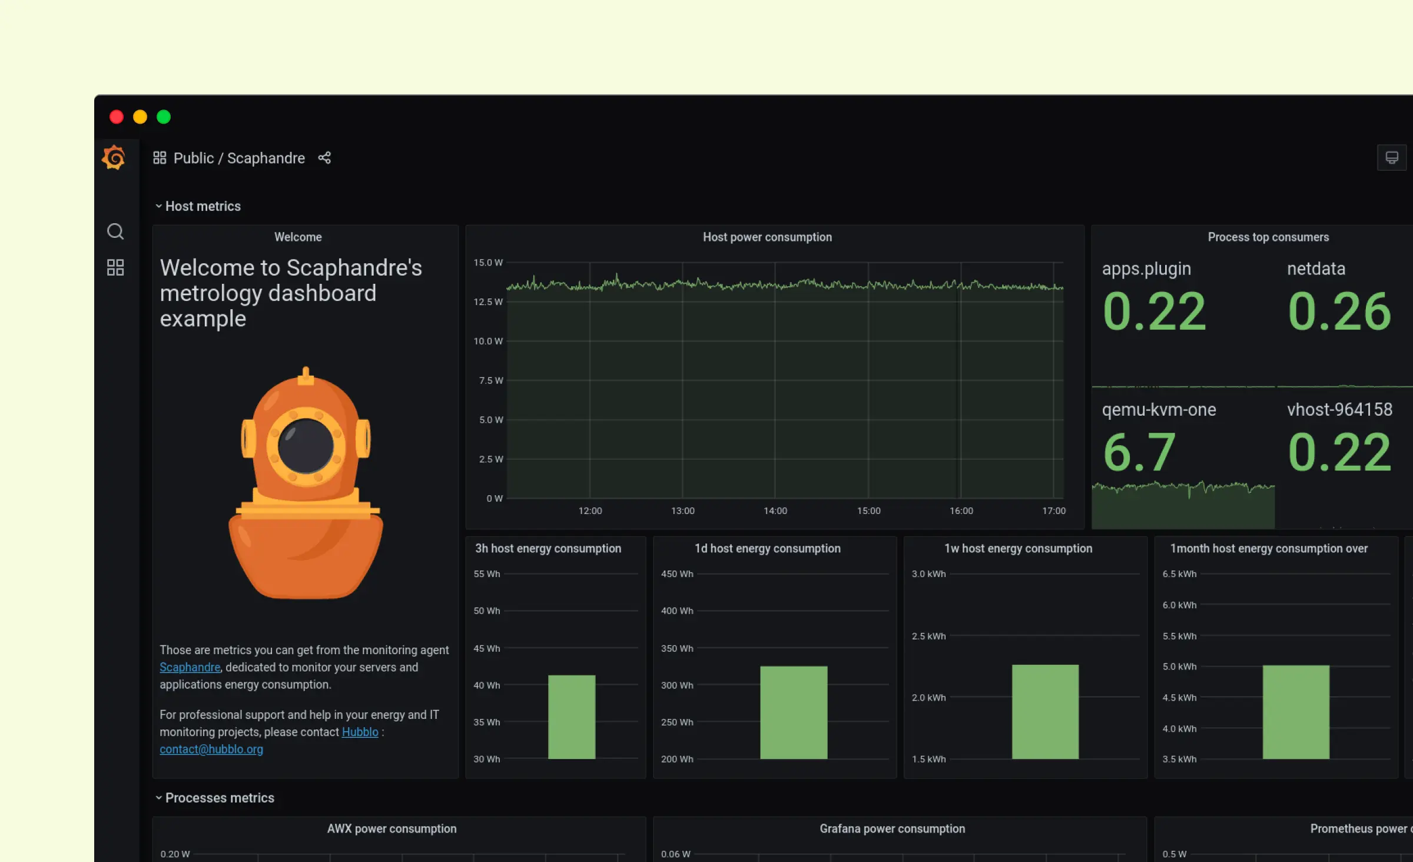Image resolution: width=1413 pixels, height=862 pixels.
Task: Enable TV kiosk mode icon top right
Action: (1391, 157)
